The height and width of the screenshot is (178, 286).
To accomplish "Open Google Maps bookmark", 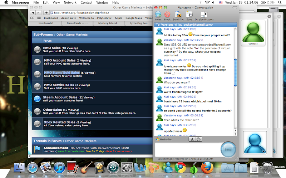I will [x=133, y=18].
